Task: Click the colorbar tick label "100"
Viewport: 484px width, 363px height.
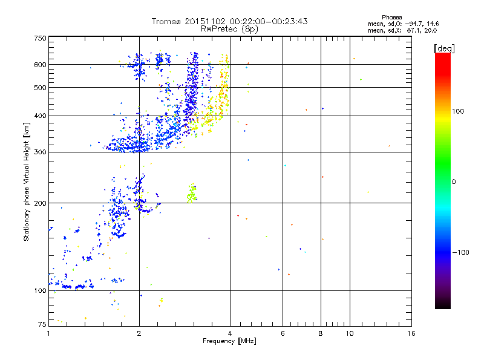Action: pyautogui.click(x=458, y=111)
